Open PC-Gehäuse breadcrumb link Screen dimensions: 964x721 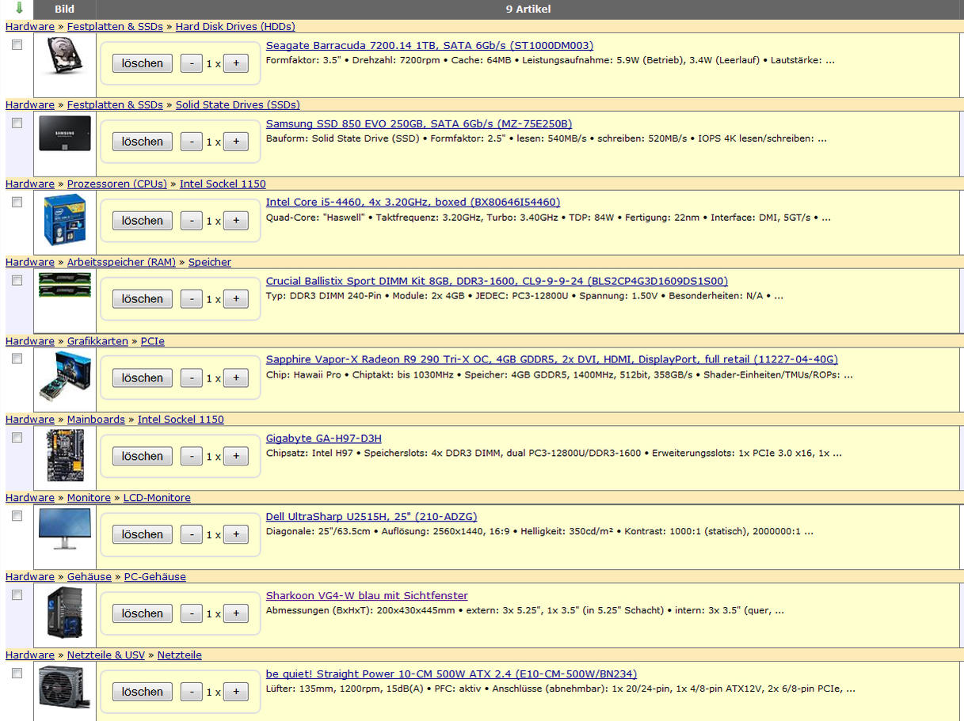pyautogui.click(x=155, y=577)
